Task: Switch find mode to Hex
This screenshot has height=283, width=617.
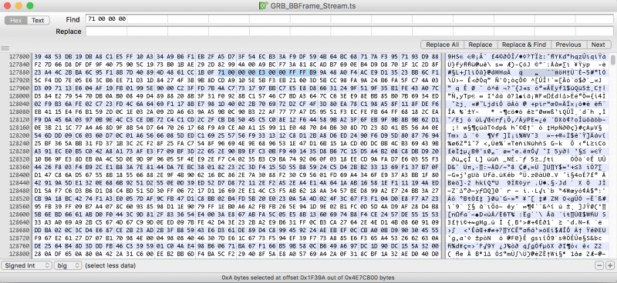Action: pyautogui.click(x=15, y=21)
